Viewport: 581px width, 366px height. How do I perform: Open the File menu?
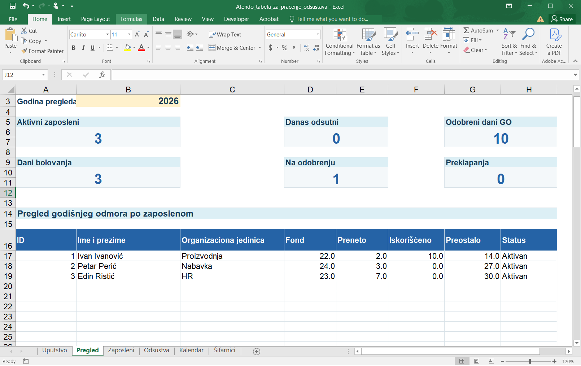pyautogui.click(x=13, y=19)
